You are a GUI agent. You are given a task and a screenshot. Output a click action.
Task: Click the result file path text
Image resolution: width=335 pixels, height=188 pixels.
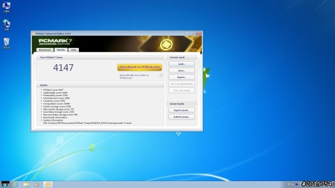pyautogui.click(x=87, y=123)
